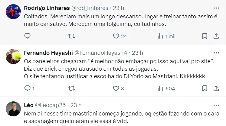Open more options on Rodrigo Linhares' tweet
This screenshot has width=226, height=126.
[216, 8]
